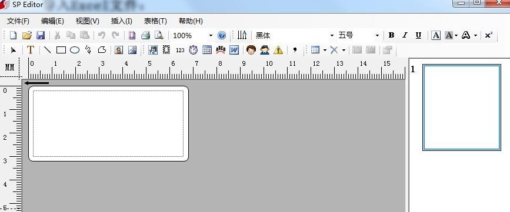This screenshot has width=510, height=212.
Task: Toggle Italic formatting
Action: (x=405, y=35)
